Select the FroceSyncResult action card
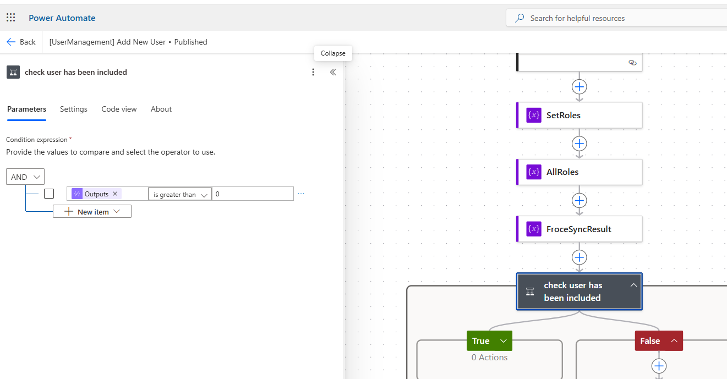The image size is (727, 379). click(x=580, y=229)
